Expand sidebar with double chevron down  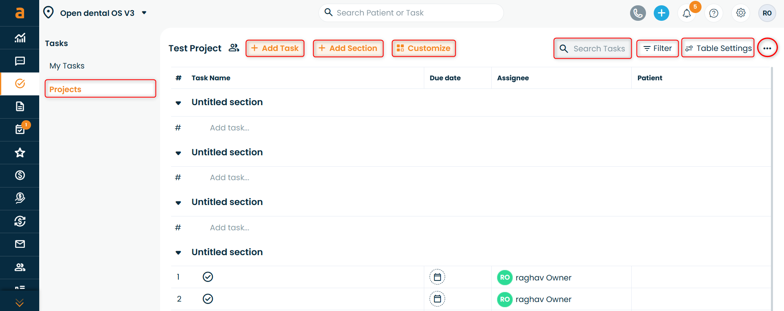(20, 303)
